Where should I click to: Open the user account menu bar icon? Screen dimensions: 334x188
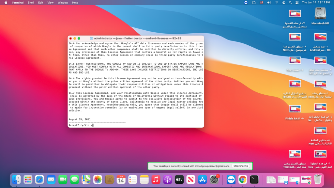284,3
